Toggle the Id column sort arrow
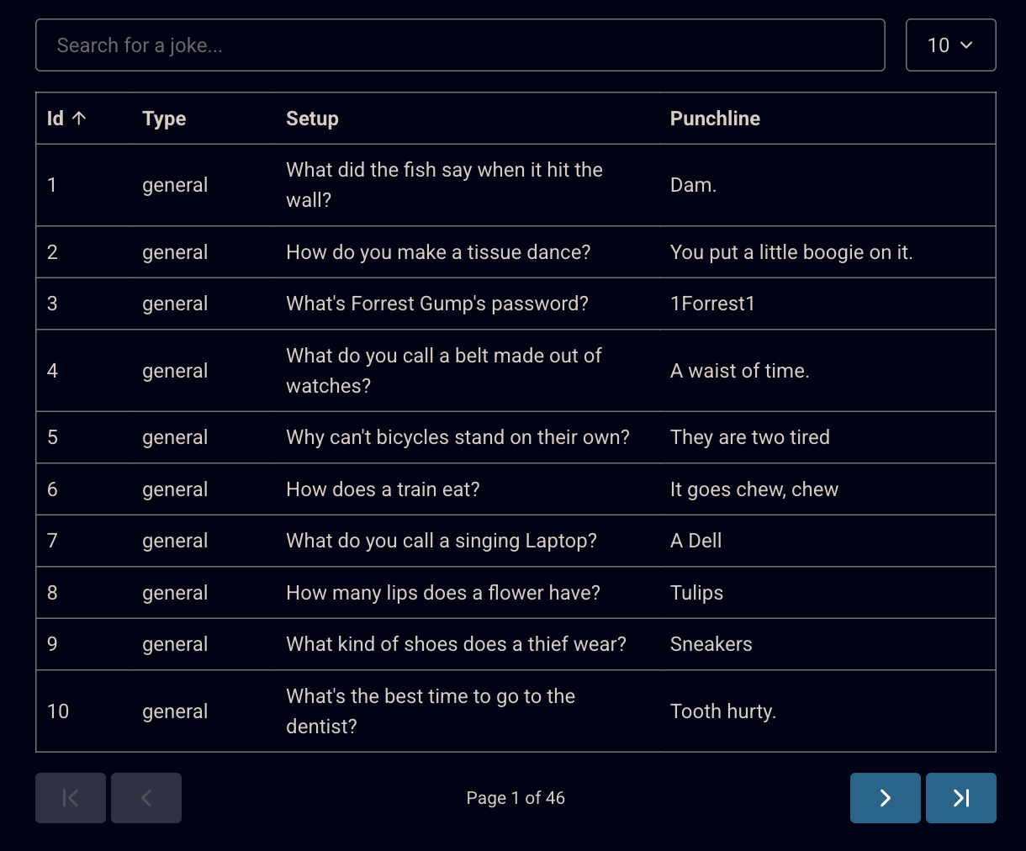Image resolution: width=1026 pixels, height=851 pixels. (79, 119)
